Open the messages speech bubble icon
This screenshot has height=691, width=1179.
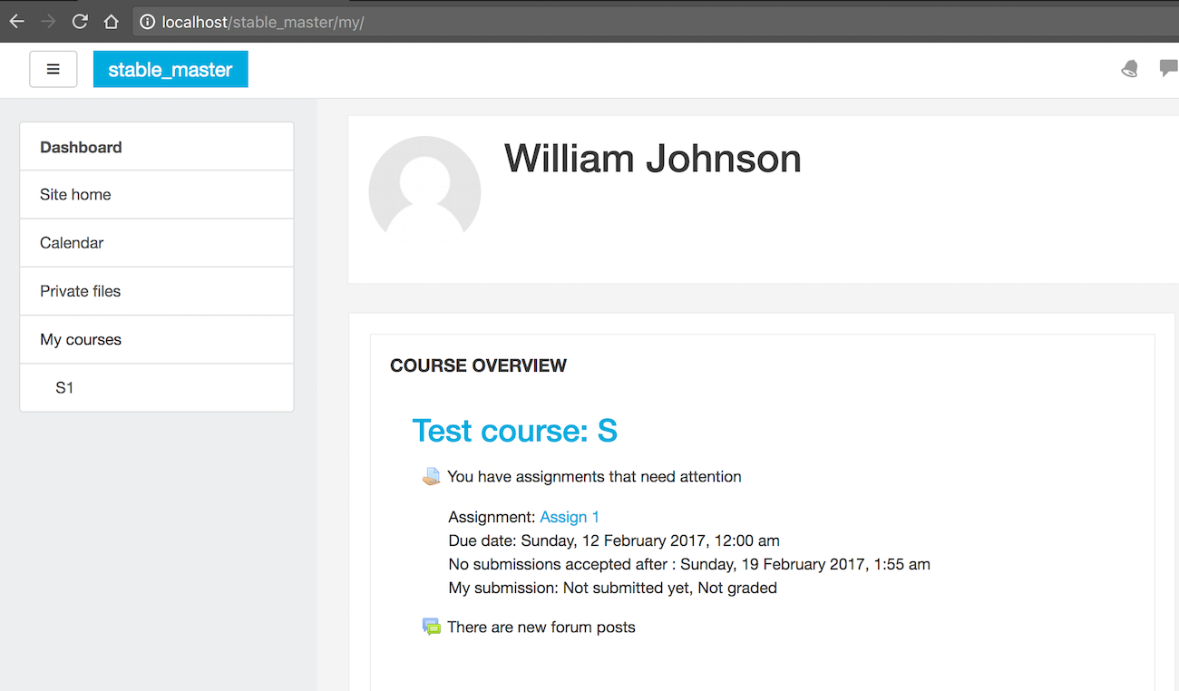tap(1169, 68)
